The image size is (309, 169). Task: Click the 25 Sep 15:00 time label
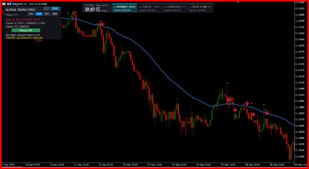228,165
